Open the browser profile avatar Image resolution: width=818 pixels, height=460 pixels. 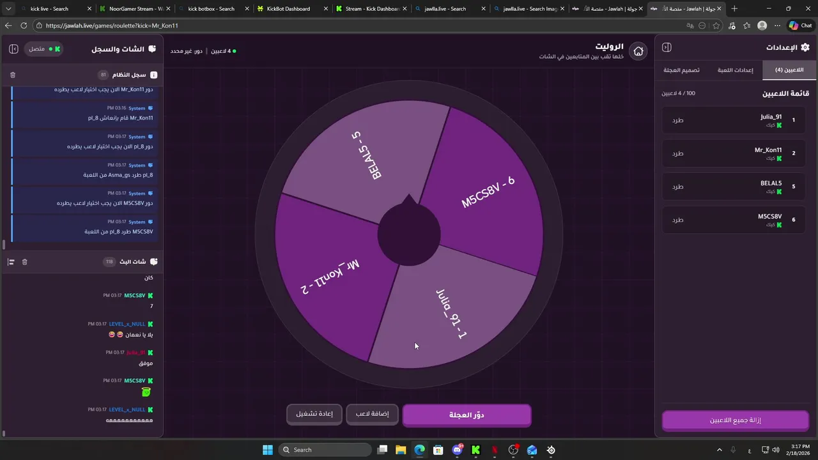(762, 26)
